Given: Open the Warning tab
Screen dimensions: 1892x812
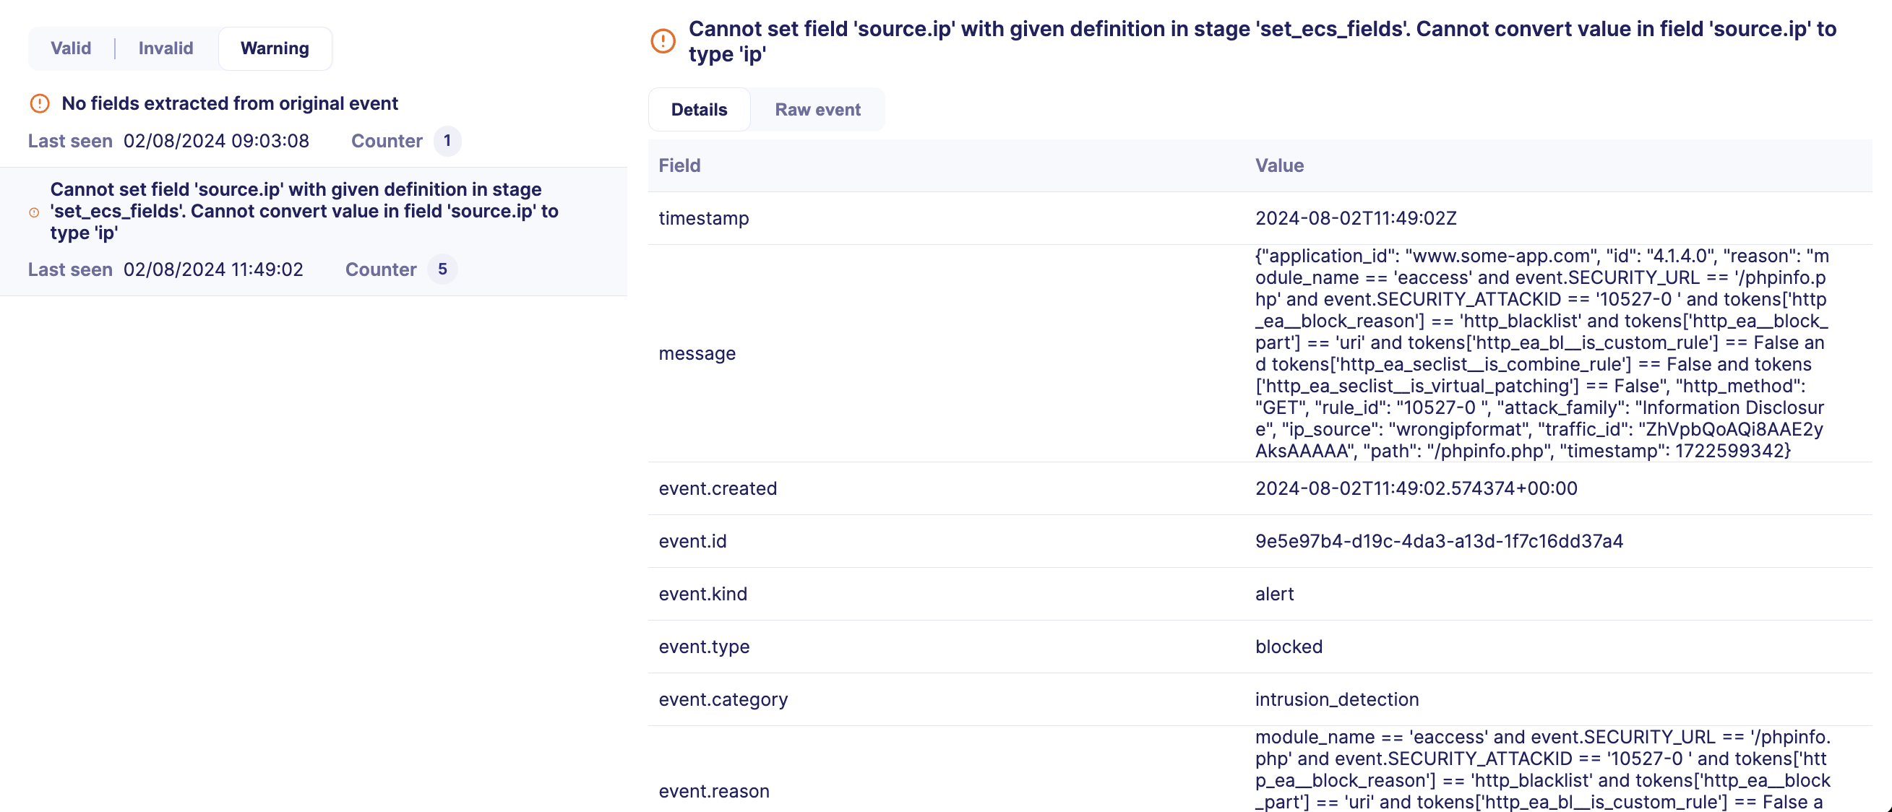Looking at the screenshot, I should click(275, 48).
